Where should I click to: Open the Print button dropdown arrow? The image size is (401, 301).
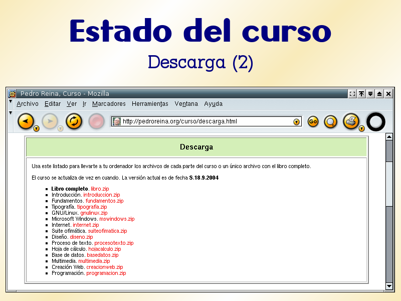pyautogui.click(x=362, y=129)
